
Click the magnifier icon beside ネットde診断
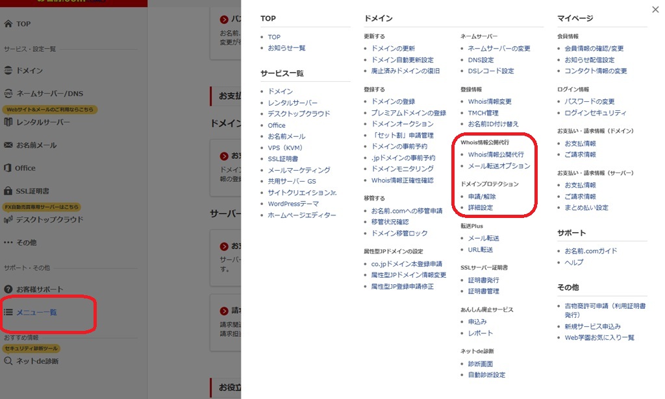click(8, 361)
